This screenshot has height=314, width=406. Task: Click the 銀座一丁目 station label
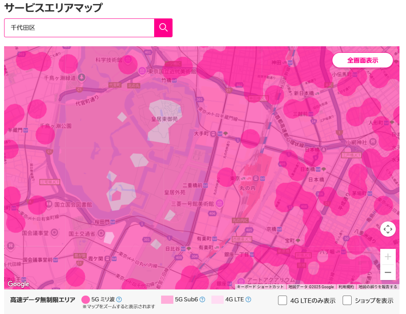236,254
